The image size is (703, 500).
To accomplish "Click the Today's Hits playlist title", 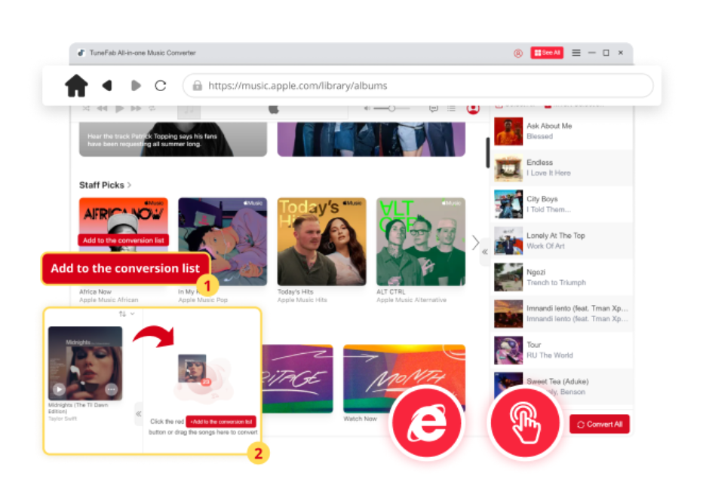I will tap(295, 291).
